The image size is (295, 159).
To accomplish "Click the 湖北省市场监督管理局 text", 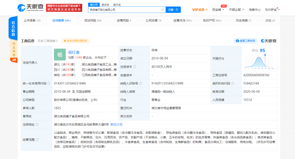I will point(166,108).
